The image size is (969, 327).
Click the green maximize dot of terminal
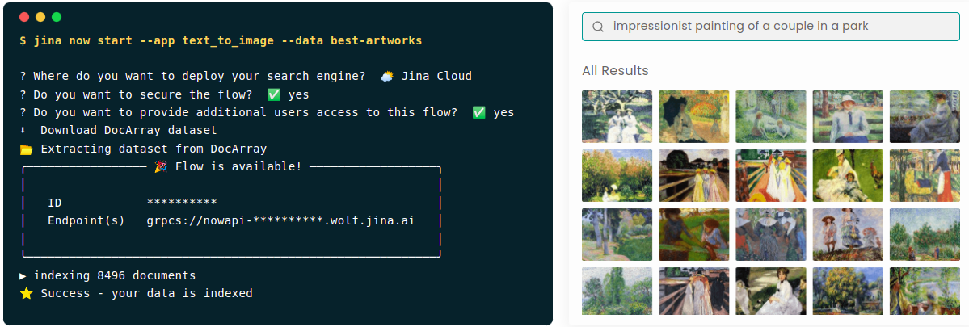[x=57, y=17]
